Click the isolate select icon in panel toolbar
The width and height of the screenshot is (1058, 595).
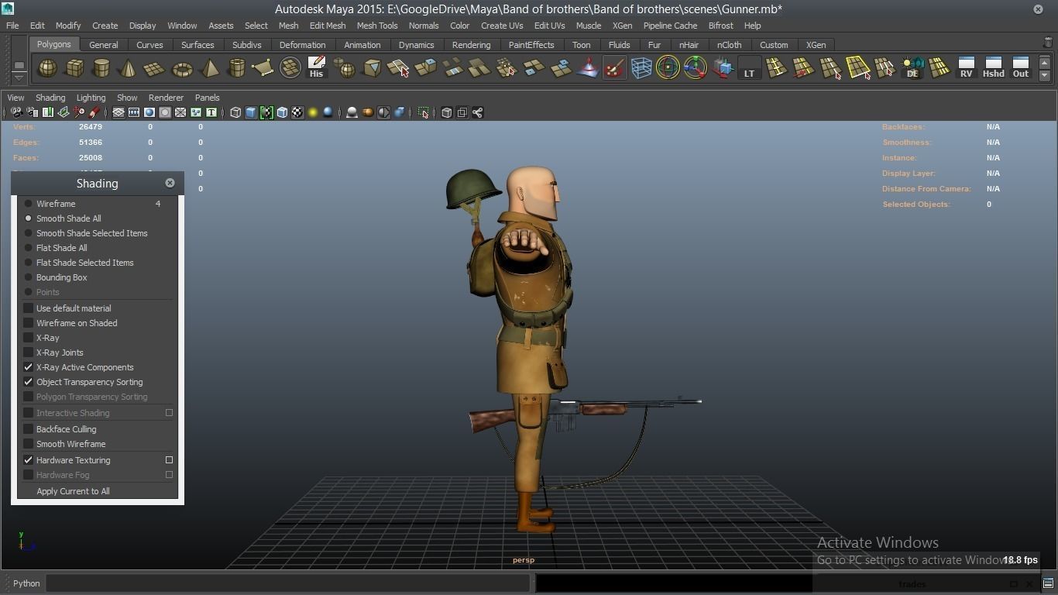click(x=424, y=113)
